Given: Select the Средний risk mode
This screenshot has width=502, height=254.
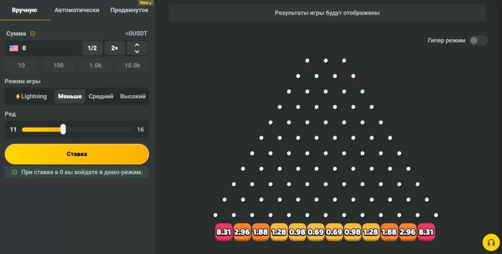Looking at the screenshot, I should point(101,96).
